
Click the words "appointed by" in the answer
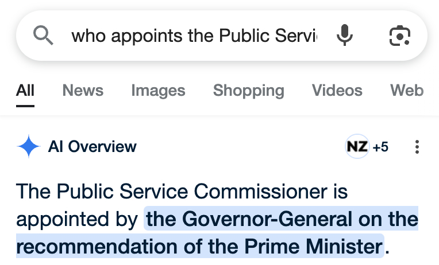77,219
